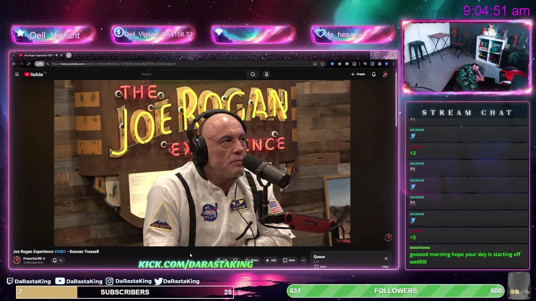Click Clear in the Queue panel
Screen dimensions: 536x301
[385, 267]
